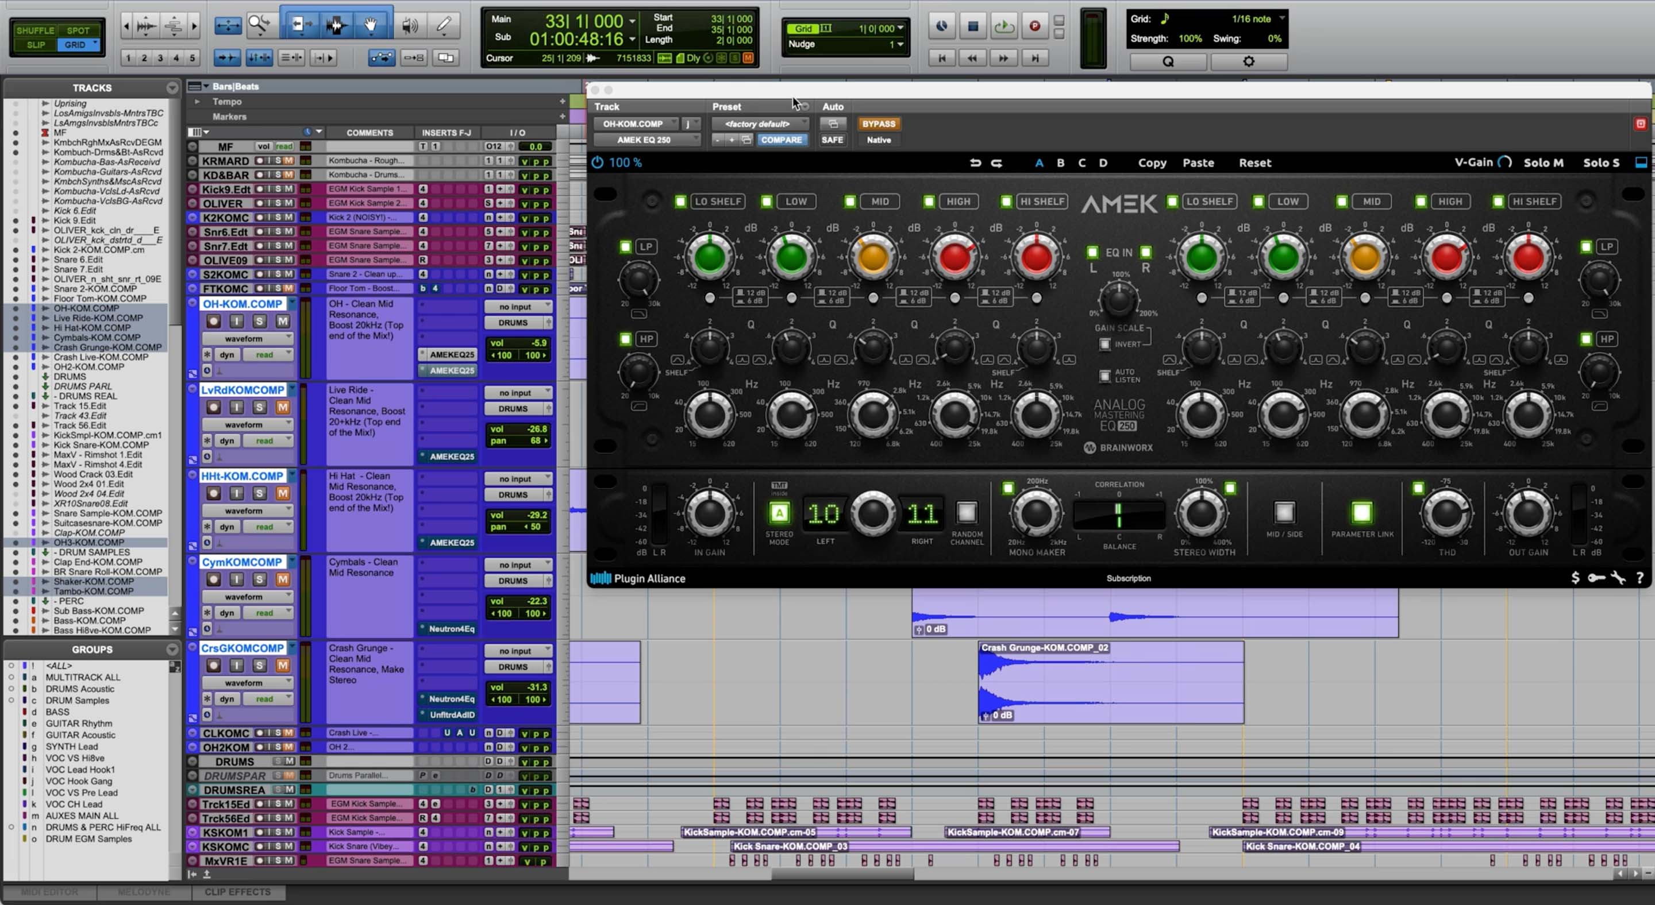Open waveform view selector on HHt-KOM.COMP
This screenshot has height=905, width=1655.
(247, 511)
